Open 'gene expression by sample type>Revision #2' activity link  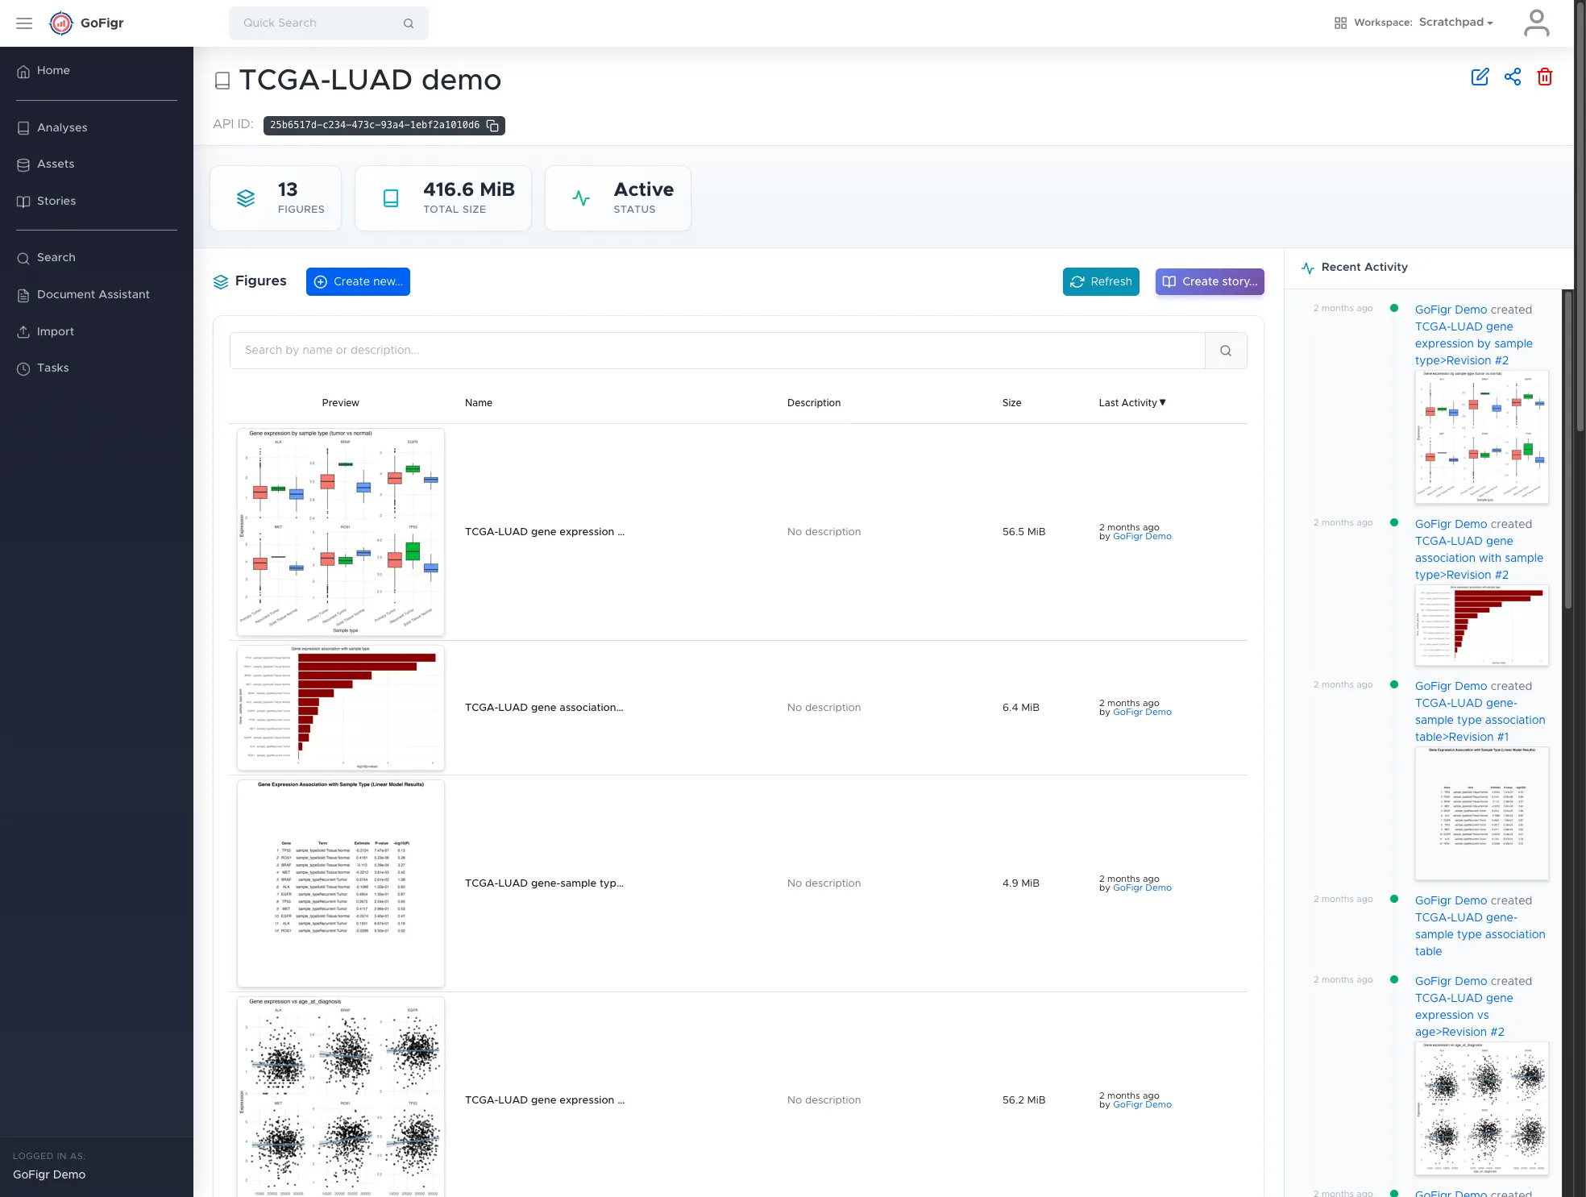click(x=1474, y=344)
